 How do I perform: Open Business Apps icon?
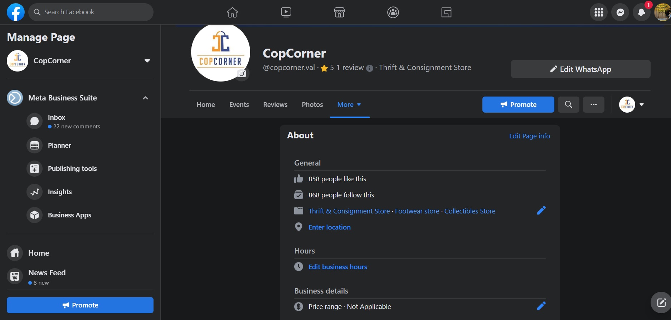point(34,215)
